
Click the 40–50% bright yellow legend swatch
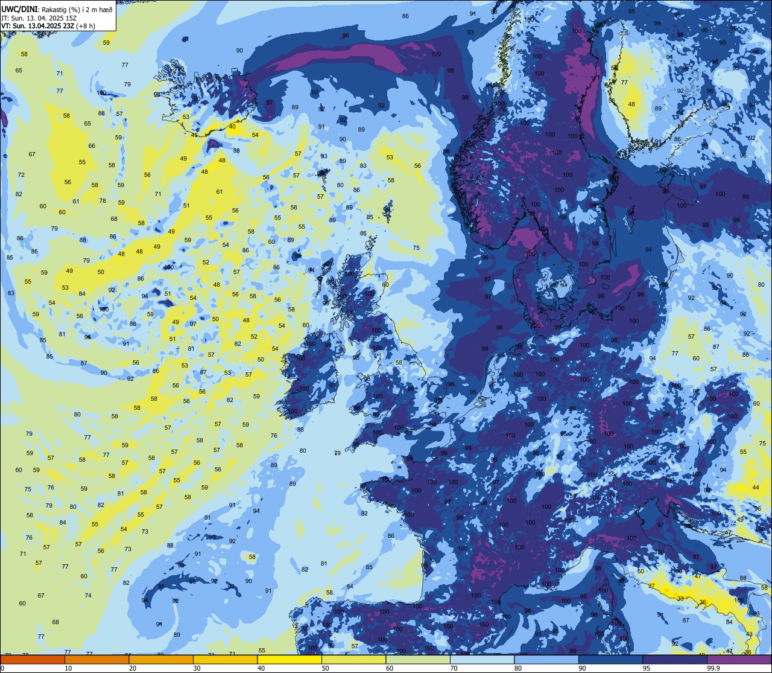(289, 659)
